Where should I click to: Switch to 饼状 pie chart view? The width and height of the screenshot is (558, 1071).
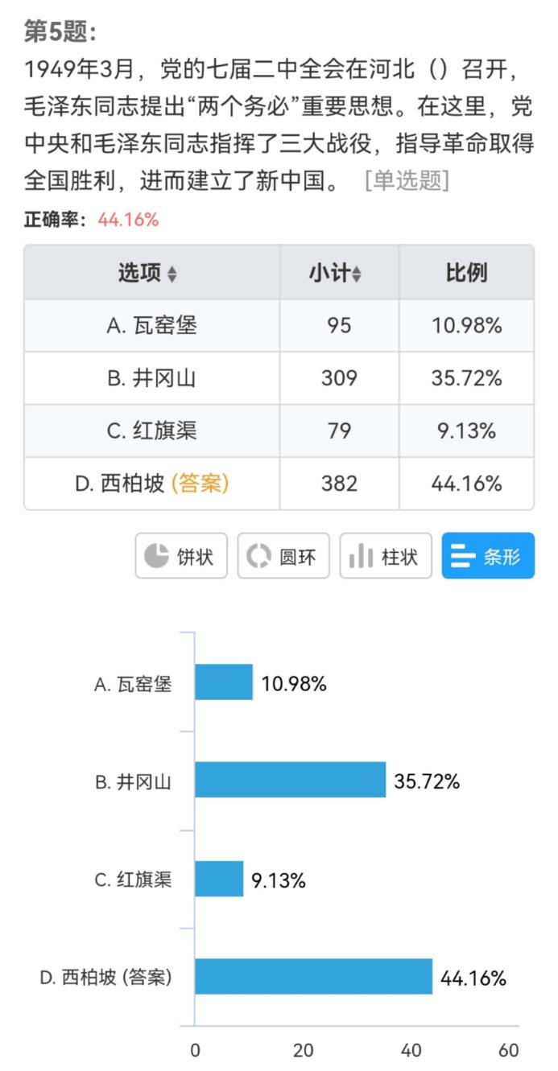[181, 556]
